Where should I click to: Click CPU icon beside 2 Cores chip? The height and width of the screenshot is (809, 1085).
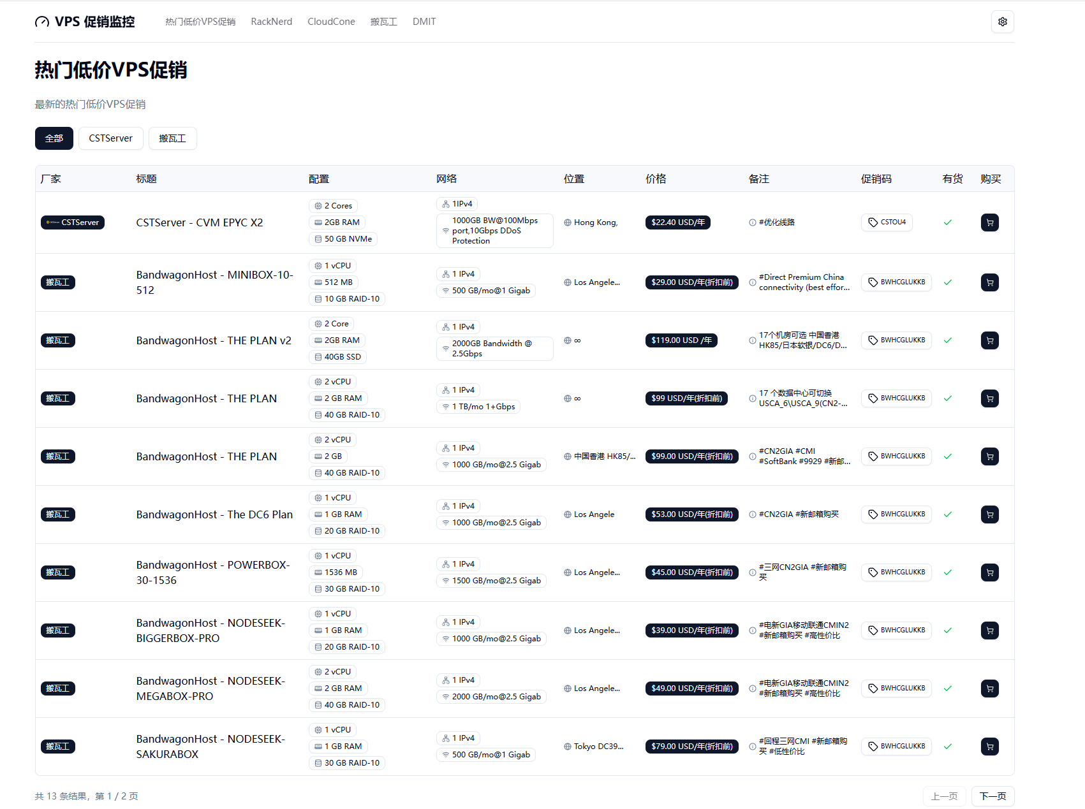click(318, 206)
